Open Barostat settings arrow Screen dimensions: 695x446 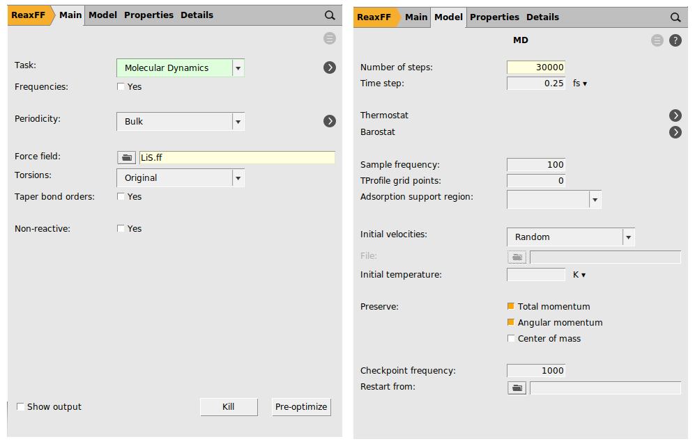675,132
